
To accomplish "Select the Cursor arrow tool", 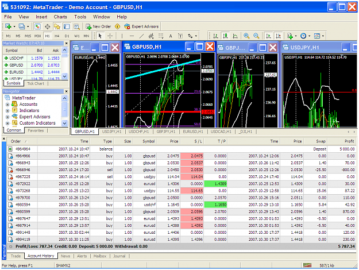I will tap(100, 36).
